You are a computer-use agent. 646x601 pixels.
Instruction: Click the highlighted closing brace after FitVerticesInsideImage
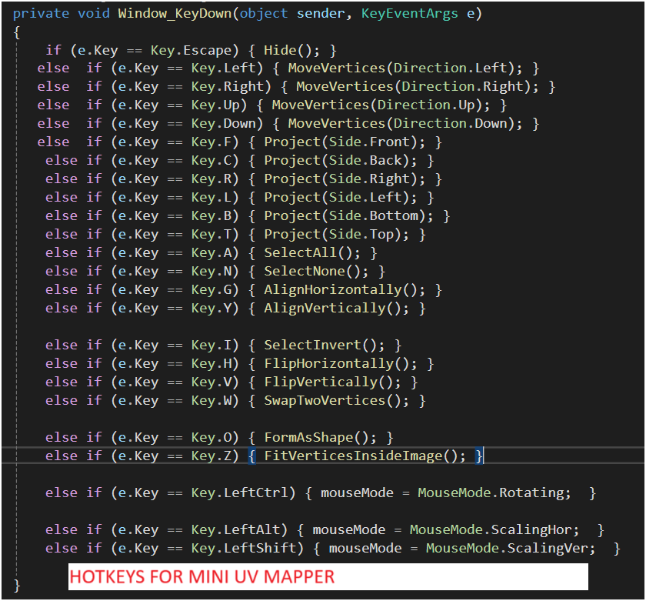(x=478, y=456)
